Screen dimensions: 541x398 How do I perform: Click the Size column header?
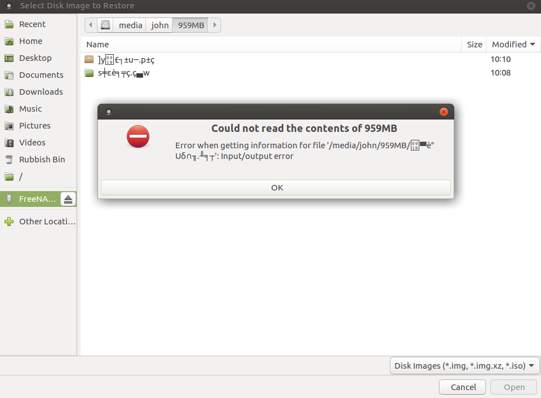[x=474, y=45]
